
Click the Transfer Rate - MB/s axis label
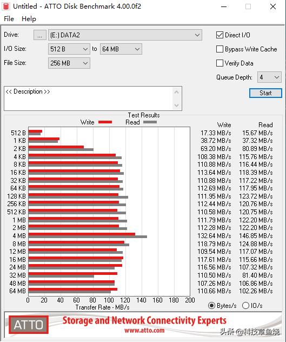tap(103, 307)
